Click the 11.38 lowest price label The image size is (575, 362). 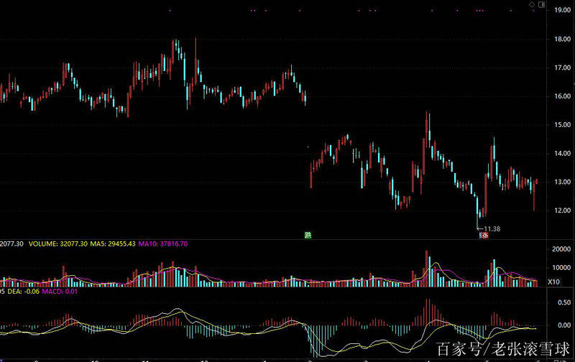pyautogui.click(x=492, y=228)
